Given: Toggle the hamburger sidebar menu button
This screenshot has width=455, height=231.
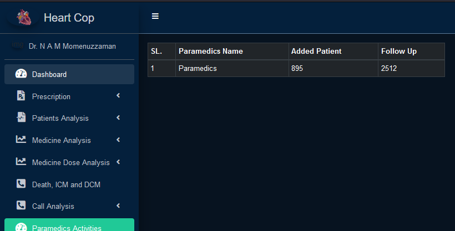Looking at the screenshot, I should (155, 17).
